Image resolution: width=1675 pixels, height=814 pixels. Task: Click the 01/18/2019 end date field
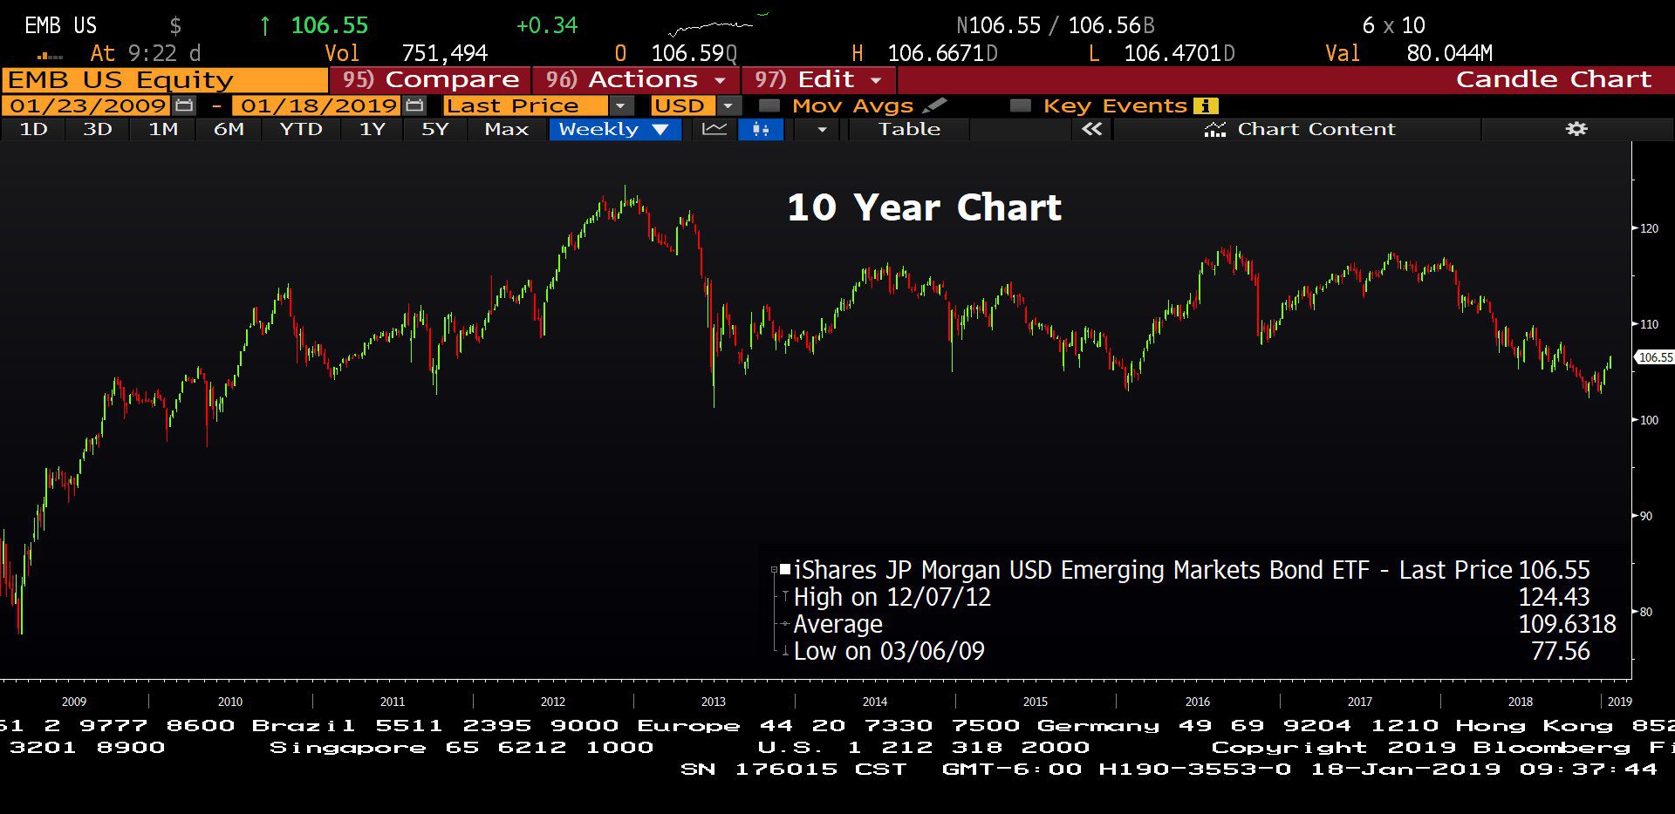(318, 105)
